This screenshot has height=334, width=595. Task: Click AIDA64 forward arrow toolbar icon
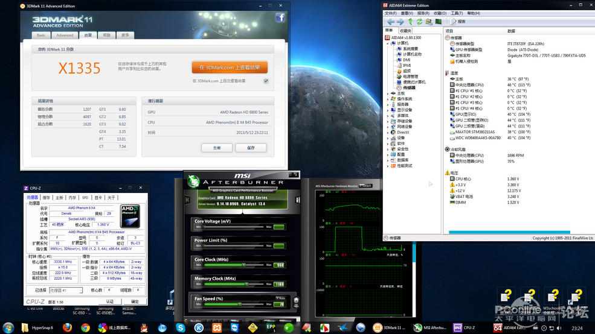click(x=400, y=22)
